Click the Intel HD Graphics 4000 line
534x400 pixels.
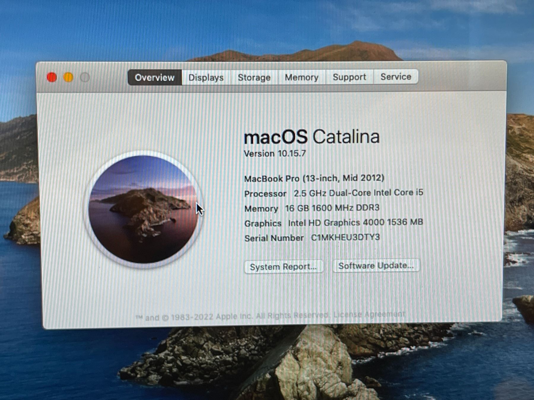pos(333,223)
